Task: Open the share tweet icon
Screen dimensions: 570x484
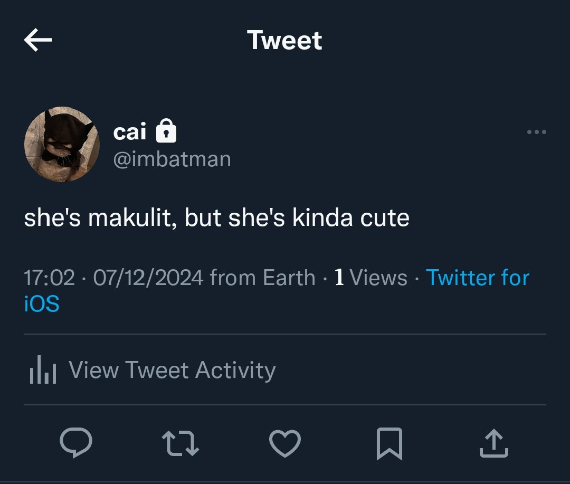Action: point(494,443)
